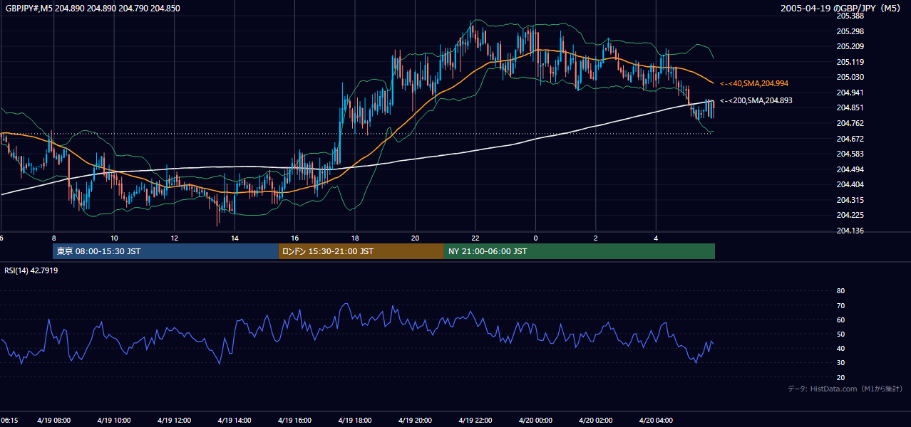911x427 pixels.
Task: Click the 06:15 bottom time label
Action: click(x=9, y=421)
